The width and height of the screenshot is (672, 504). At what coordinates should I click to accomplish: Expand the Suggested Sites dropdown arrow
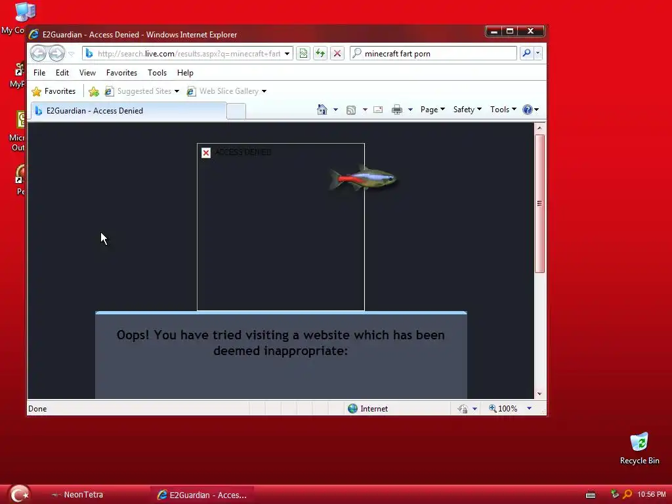(177, 91)
